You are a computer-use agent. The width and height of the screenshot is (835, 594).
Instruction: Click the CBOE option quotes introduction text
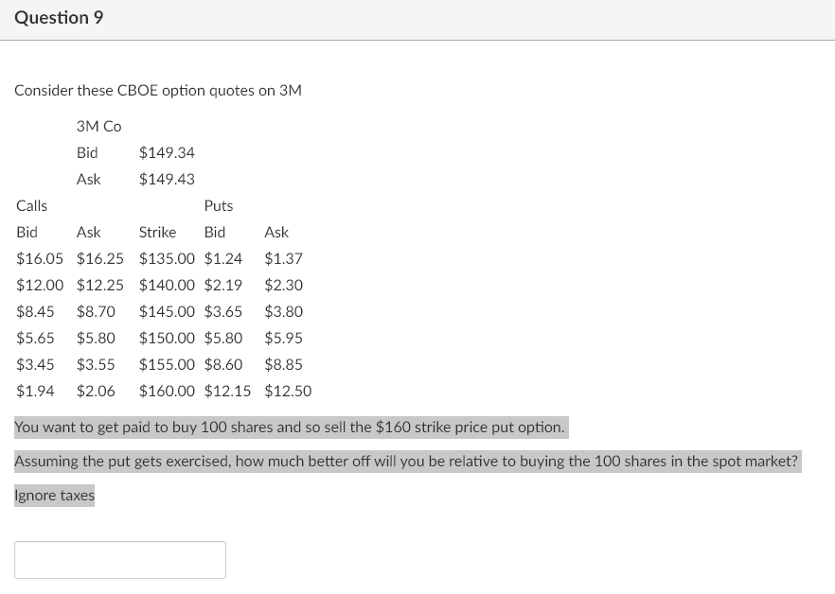coord(157,90)
